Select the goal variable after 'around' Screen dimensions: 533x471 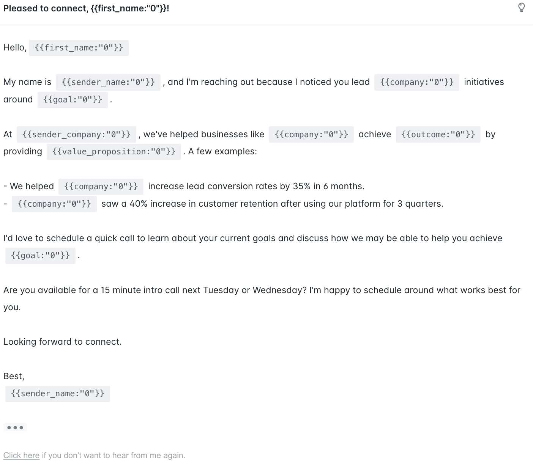(73, 100)
